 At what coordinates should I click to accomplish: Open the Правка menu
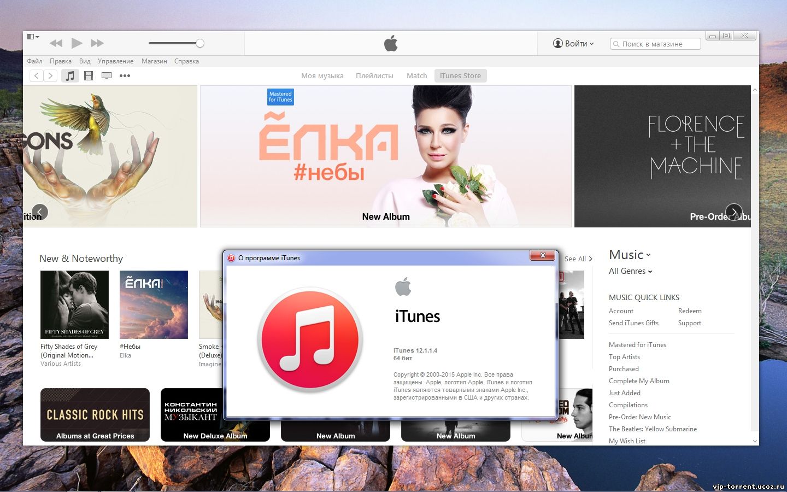coord(61,61)
